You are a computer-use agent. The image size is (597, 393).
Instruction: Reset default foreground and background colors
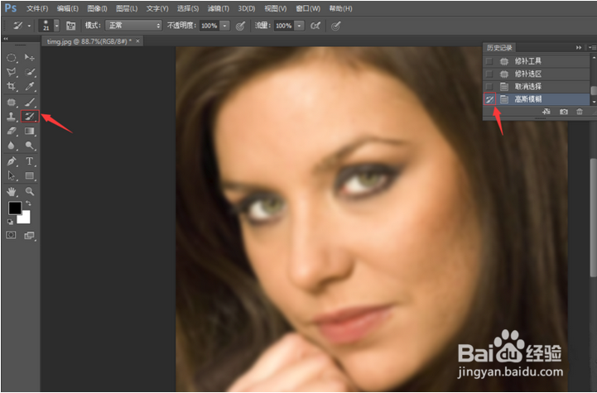[10, 222]
